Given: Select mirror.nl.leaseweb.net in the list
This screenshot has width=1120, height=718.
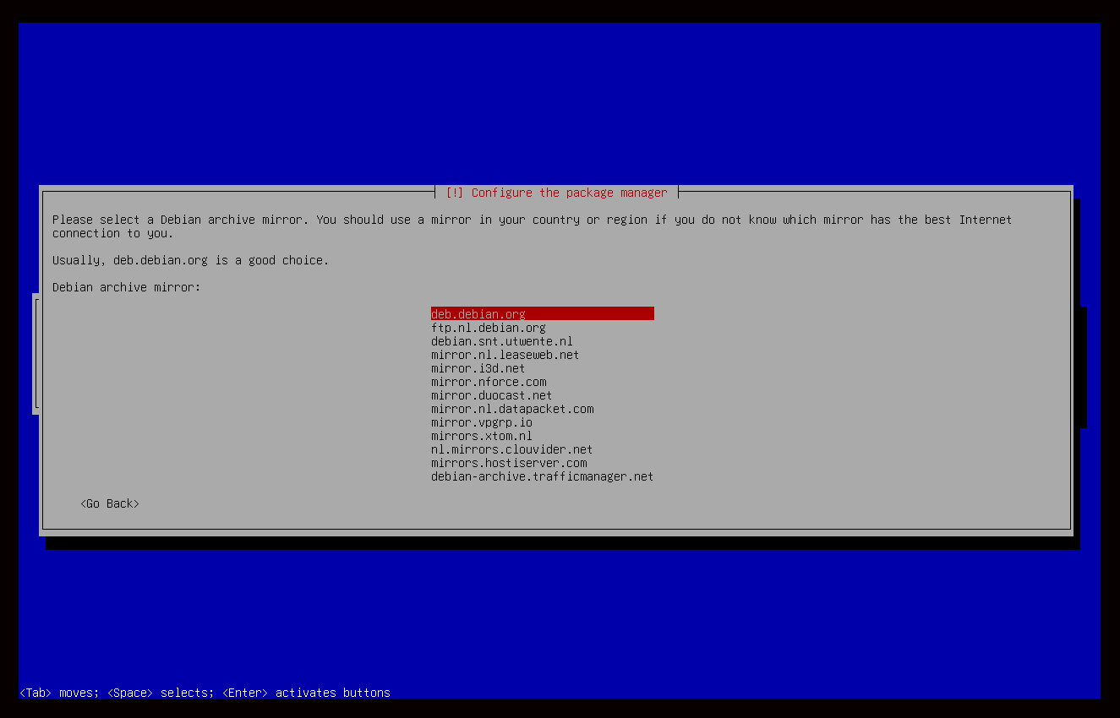Looking at the screenshot, I should click(505, 355).
